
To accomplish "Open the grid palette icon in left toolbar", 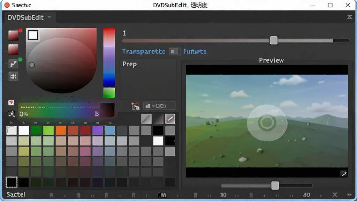I will pos(13,76).
